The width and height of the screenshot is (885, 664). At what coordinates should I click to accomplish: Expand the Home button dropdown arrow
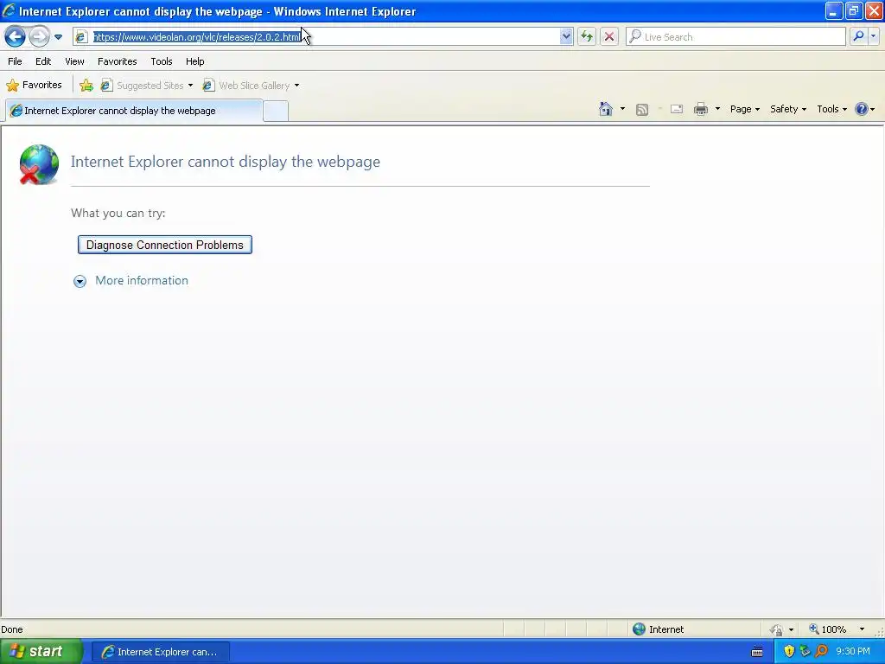coord(622,109)
